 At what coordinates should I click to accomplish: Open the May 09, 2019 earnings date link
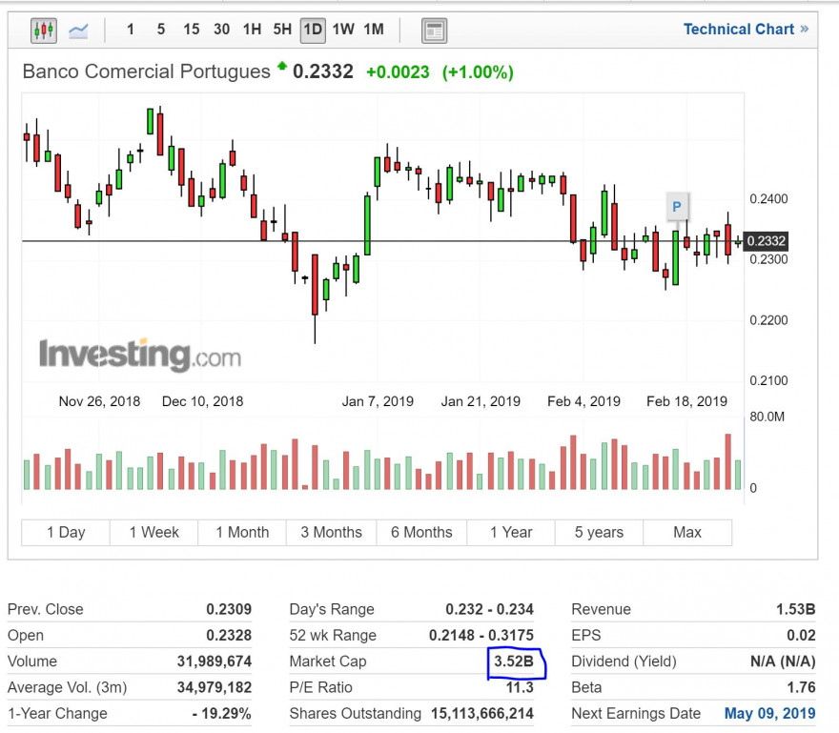click(770, 714)
